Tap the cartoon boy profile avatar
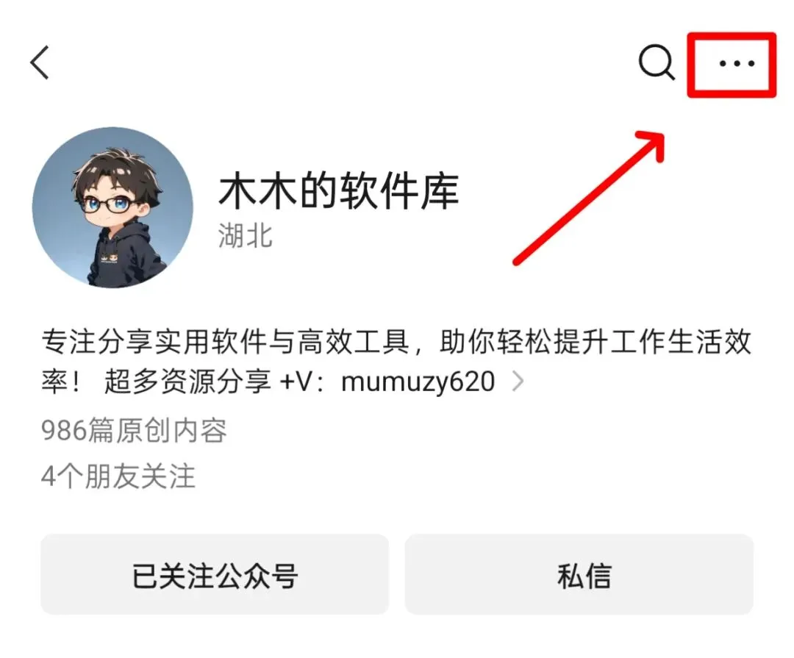 coord(112,207)
